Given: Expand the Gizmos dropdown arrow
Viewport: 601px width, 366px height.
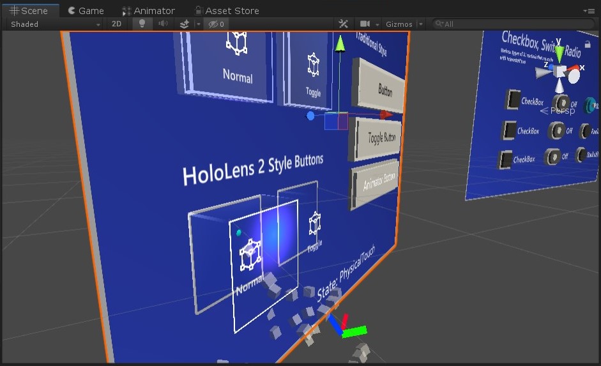Looking at the screenshot, I should click(x=420, y=24).
